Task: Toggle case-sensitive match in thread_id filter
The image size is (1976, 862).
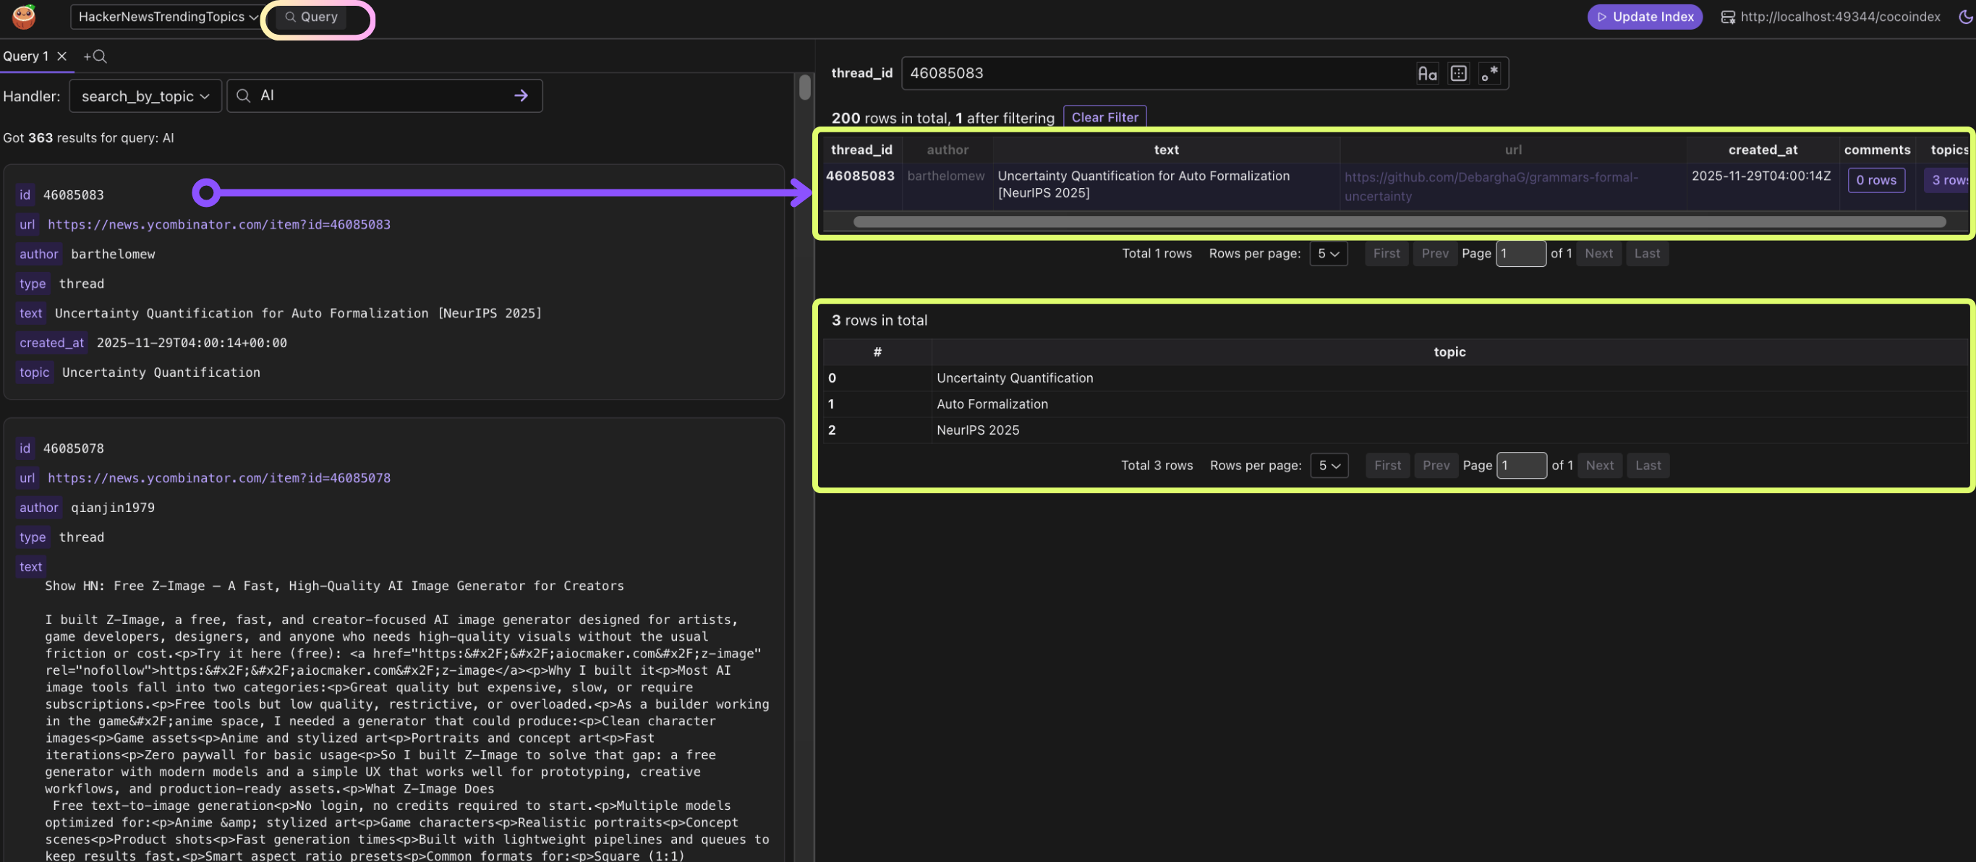Action: [1427, 74]
